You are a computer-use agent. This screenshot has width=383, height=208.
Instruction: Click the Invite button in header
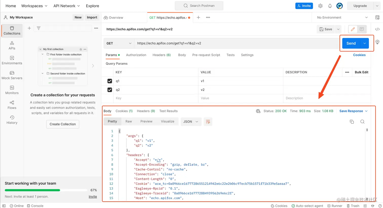(304, 6)
